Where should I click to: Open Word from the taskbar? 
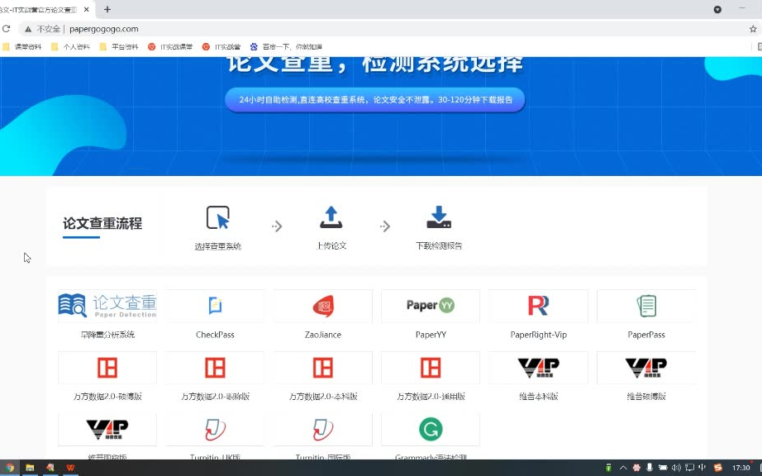pos(70,467)
